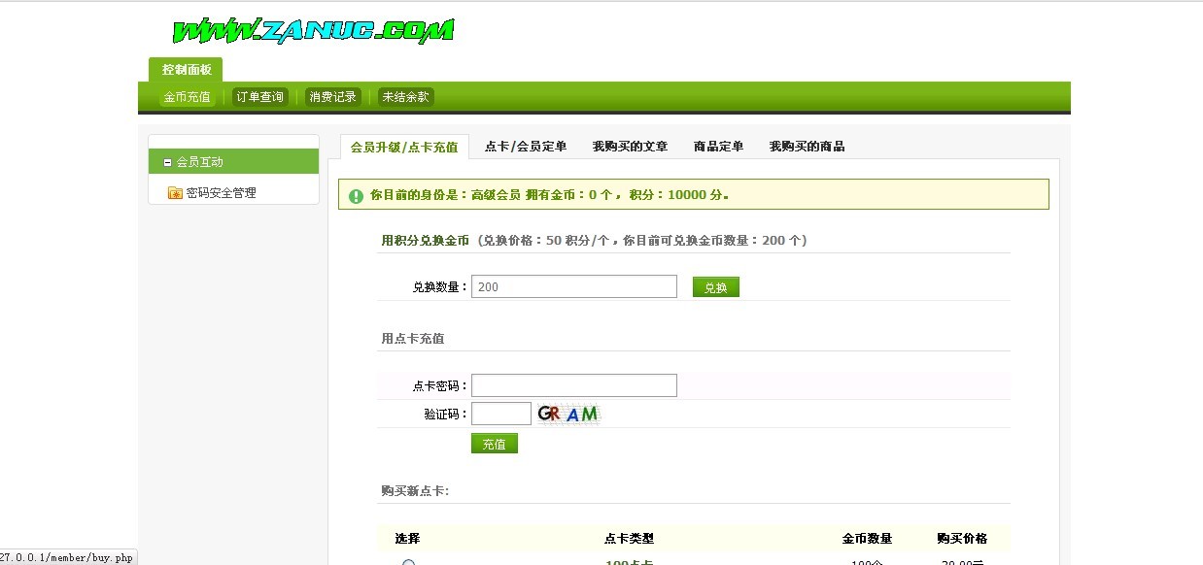Click the GRAM captcha image to refresh

coord(568,415)
